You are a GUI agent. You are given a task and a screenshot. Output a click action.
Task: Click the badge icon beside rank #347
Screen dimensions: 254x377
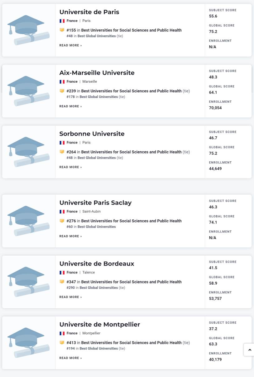pyautogui.click(x=62, y=282)
